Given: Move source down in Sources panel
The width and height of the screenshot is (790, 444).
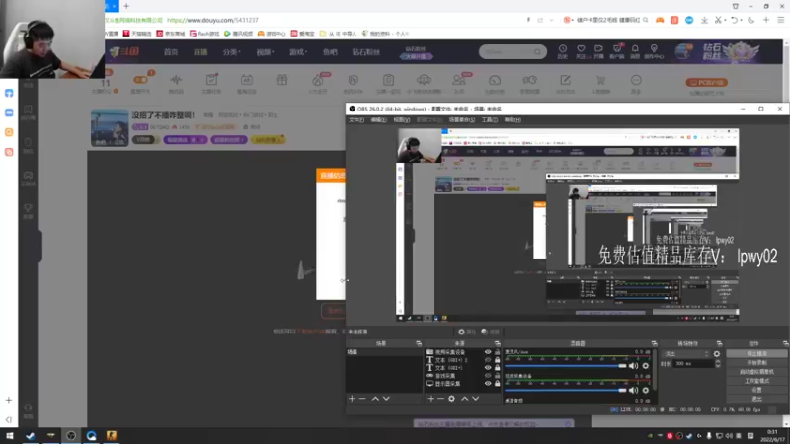Looking at the screenshot, I should pos(476,399).
